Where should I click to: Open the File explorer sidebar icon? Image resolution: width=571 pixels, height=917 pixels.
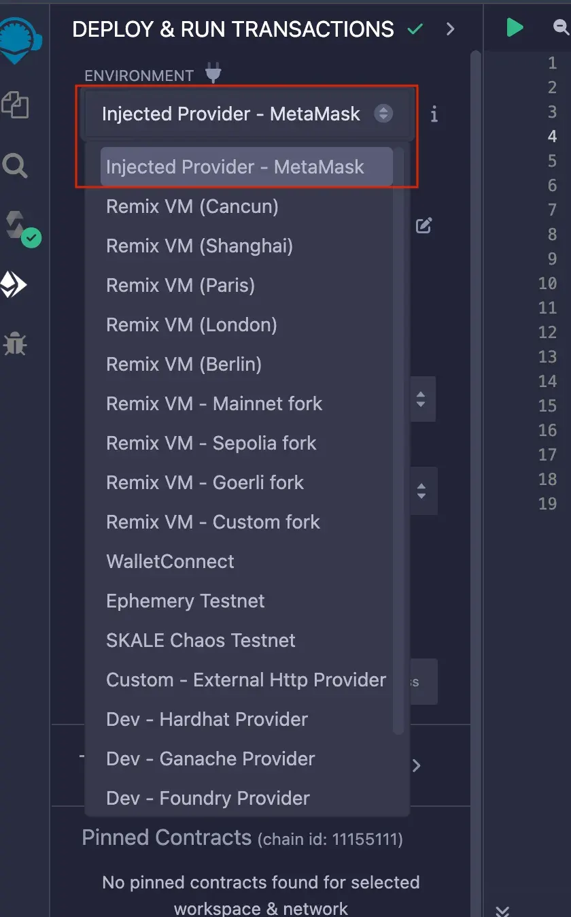[15, 104]
